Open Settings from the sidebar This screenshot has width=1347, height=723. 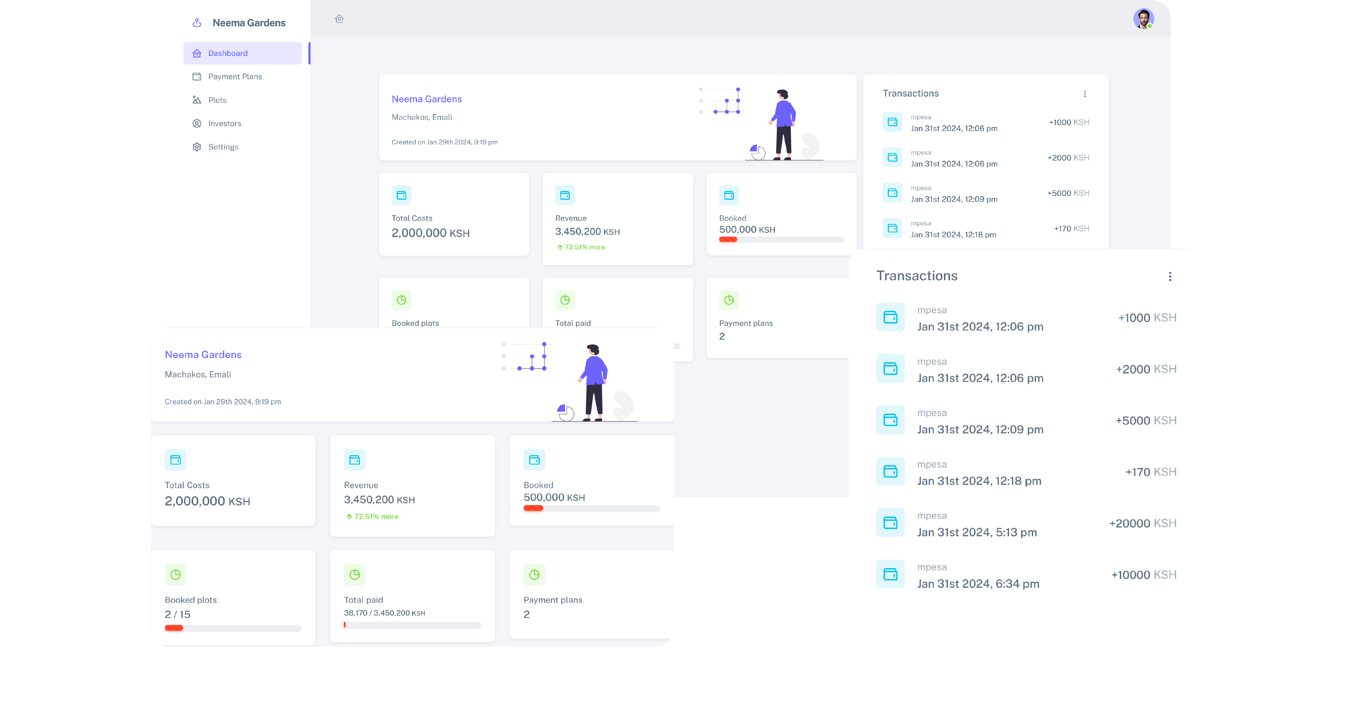pos(223,147)
